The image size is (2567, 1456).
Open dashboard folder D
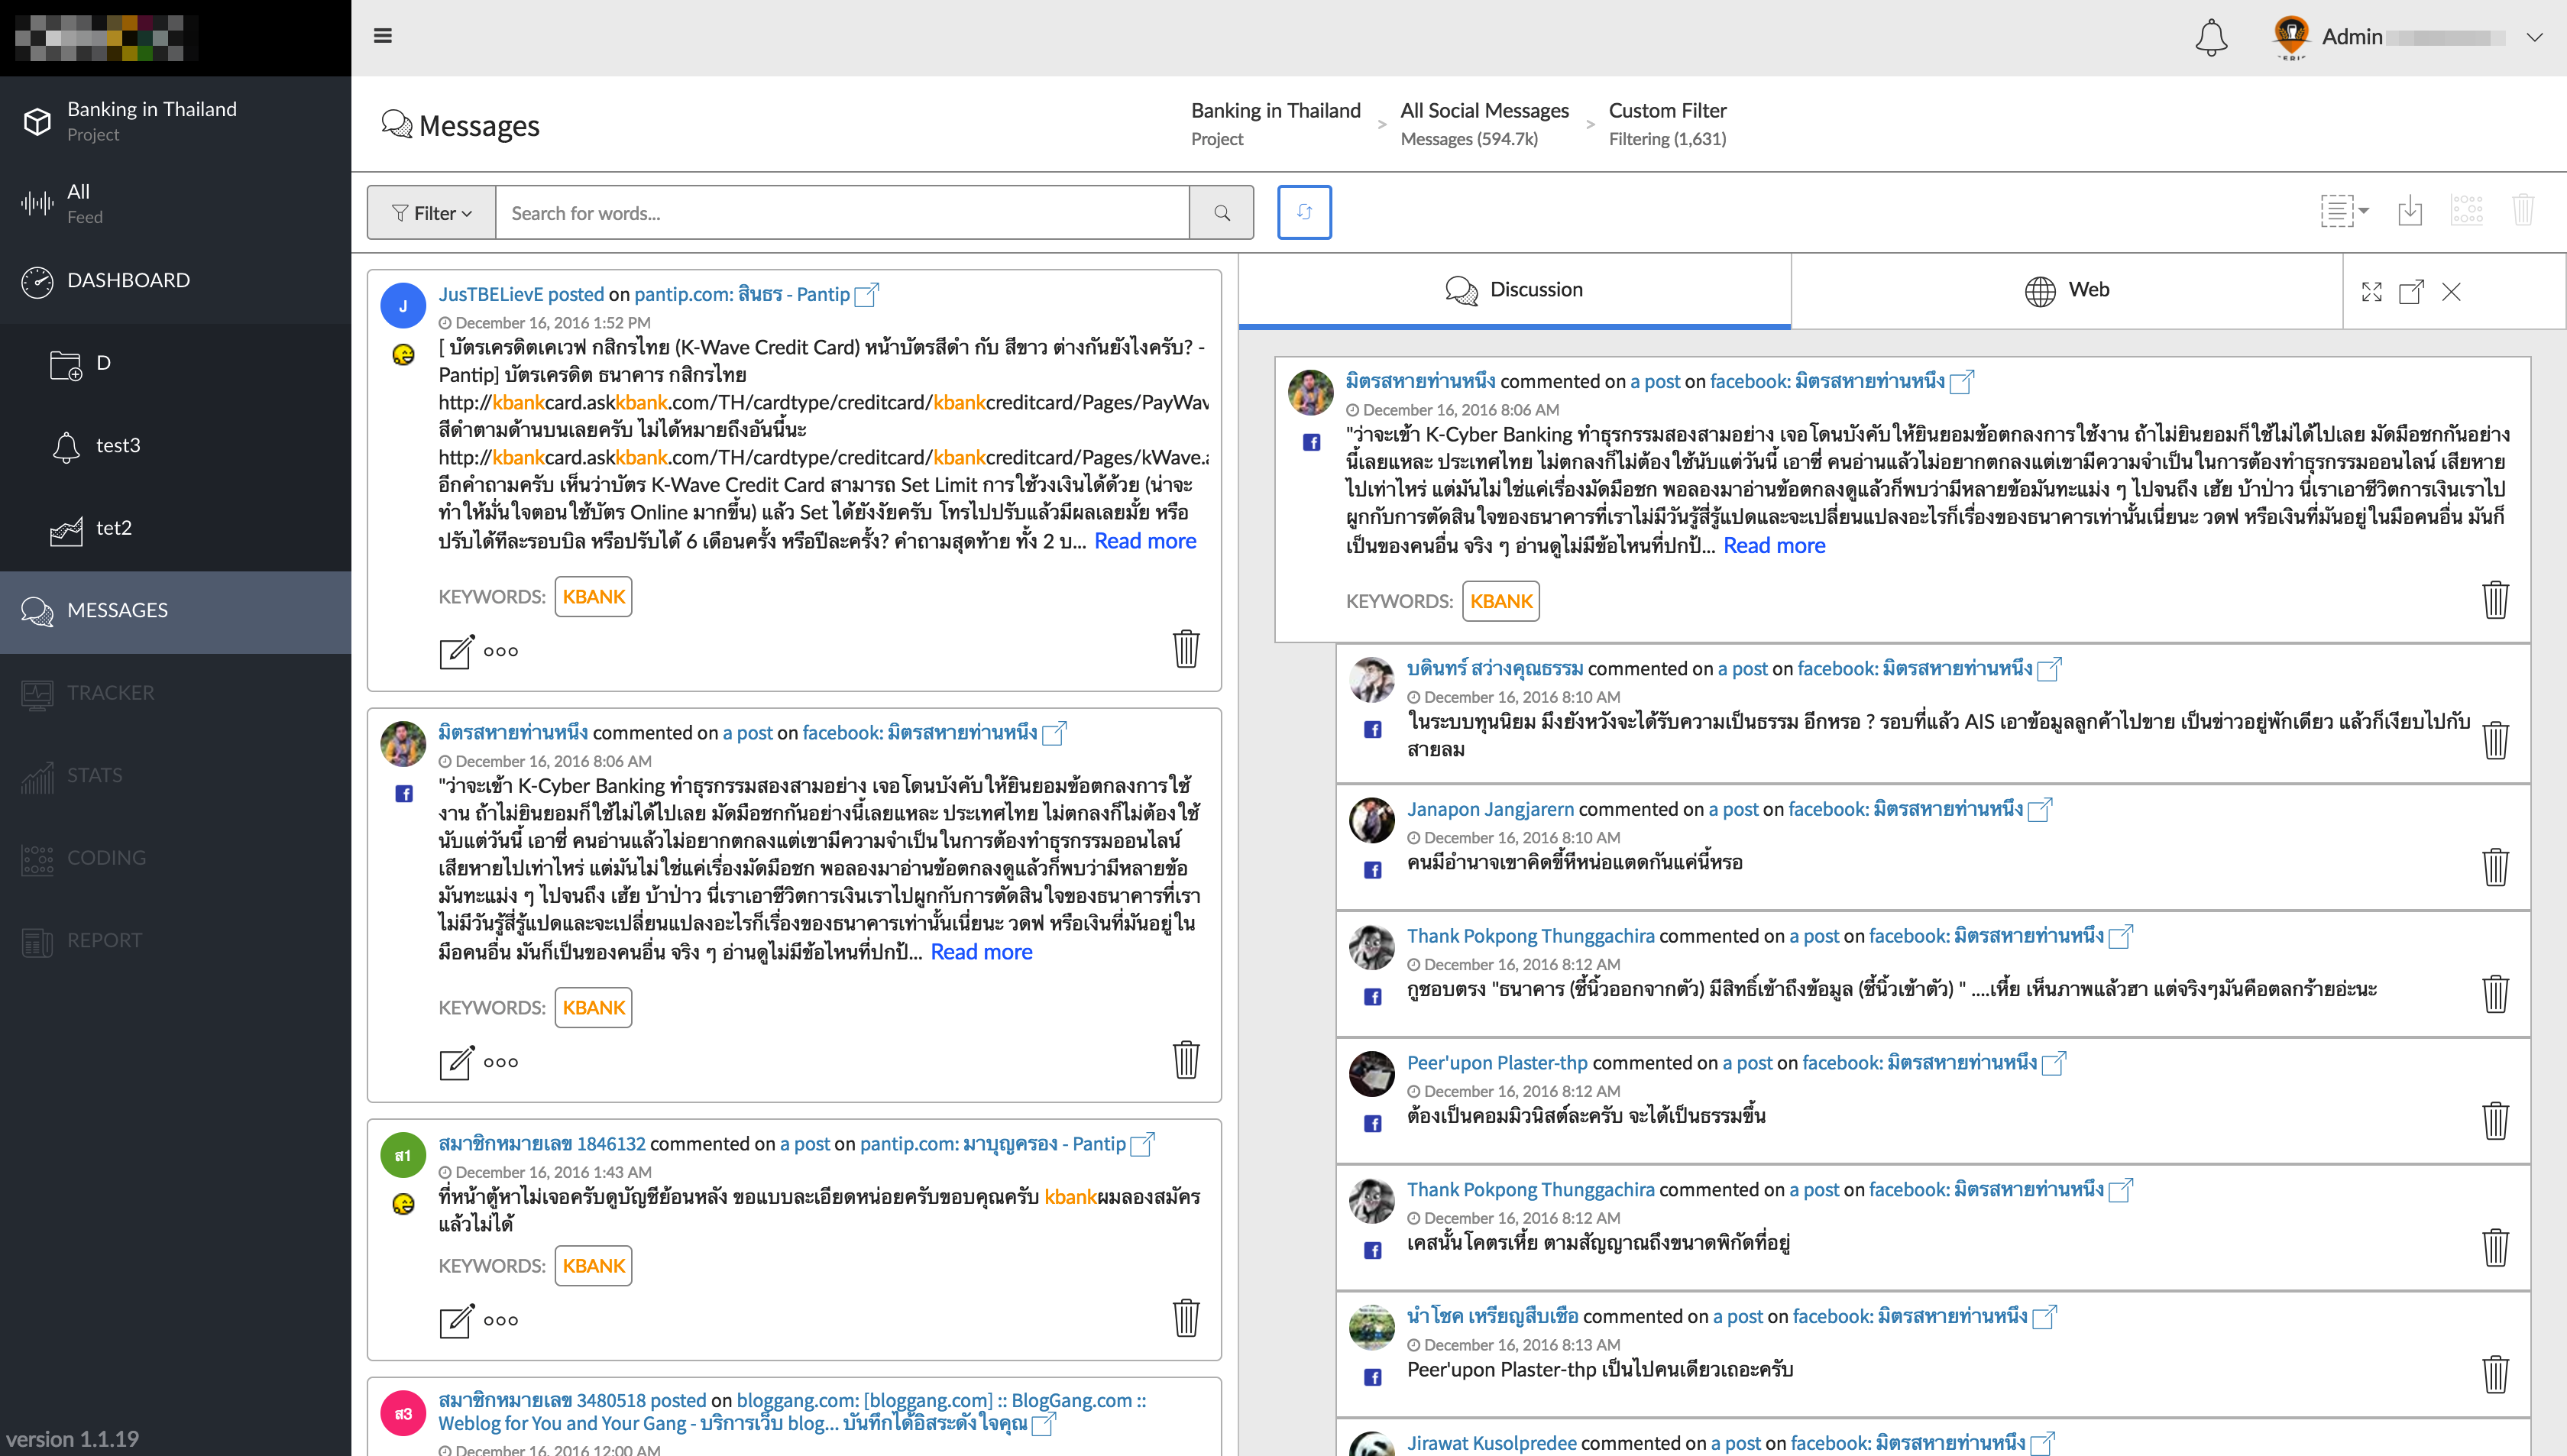176,364
